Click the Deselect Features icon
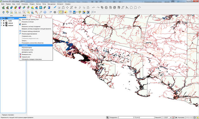 point(66,12)
